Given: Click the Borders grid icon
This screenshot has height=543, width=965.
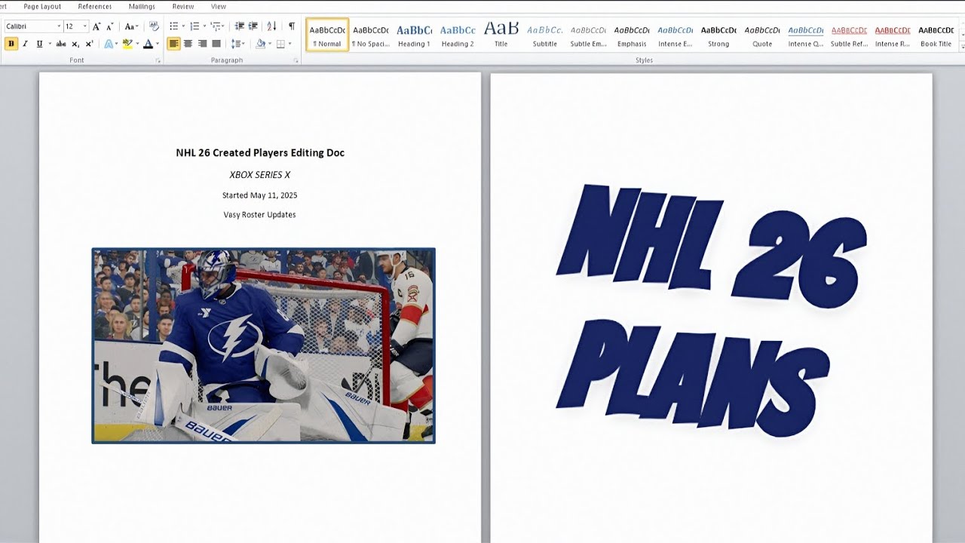Looking at the screenshot, I should [x=280, y=44].
